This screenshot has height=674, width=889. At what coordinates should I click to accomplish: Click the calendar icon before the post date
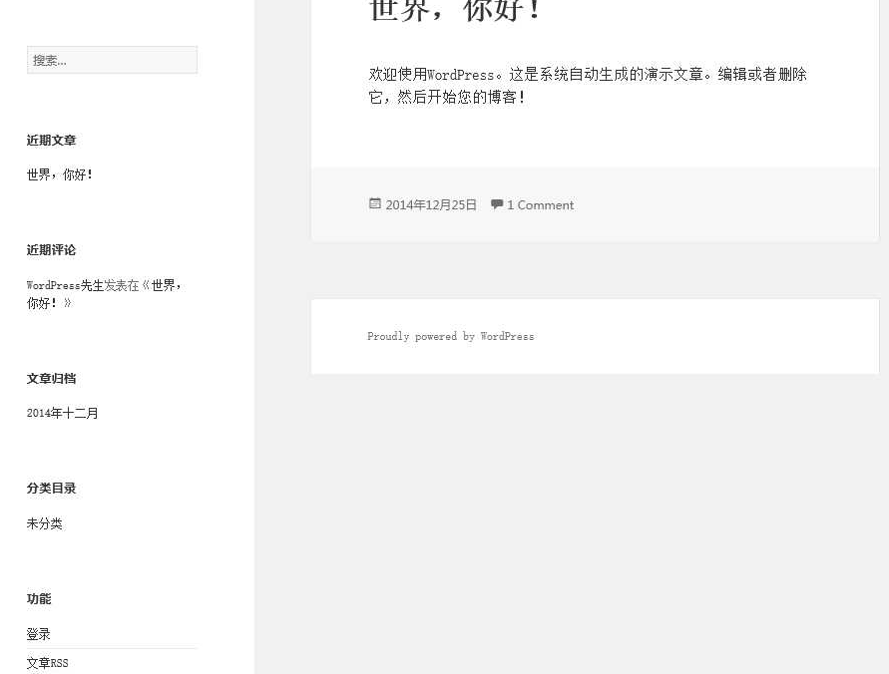[x=374, y=204]
